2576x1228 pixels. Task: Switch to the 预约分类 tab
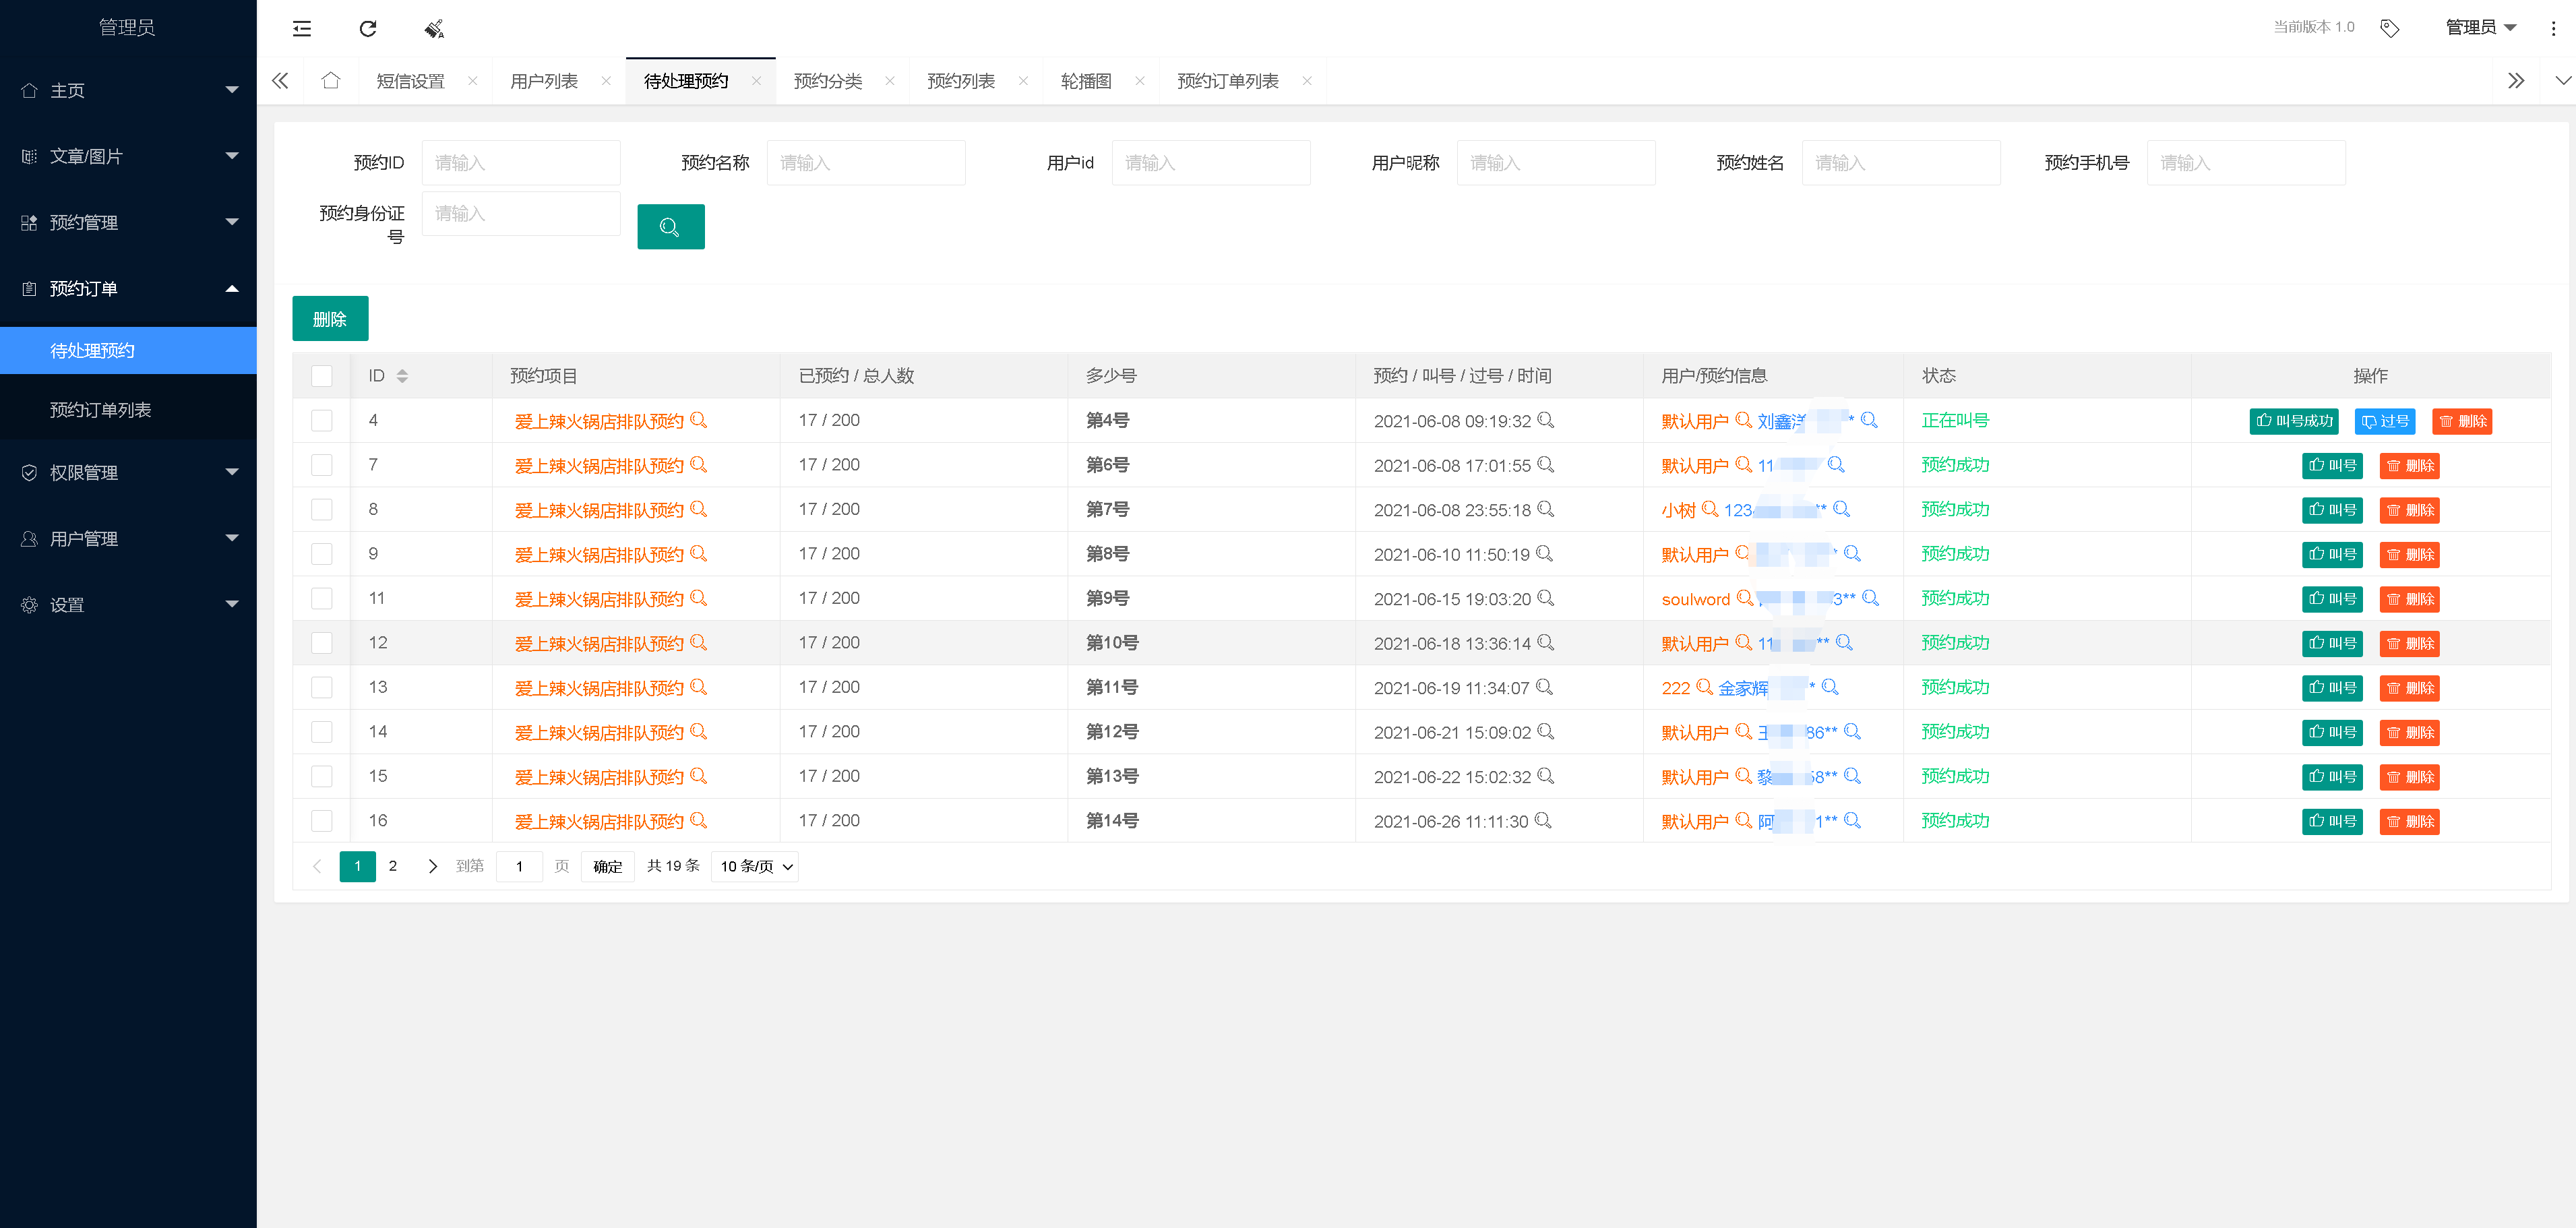point(827,81)
